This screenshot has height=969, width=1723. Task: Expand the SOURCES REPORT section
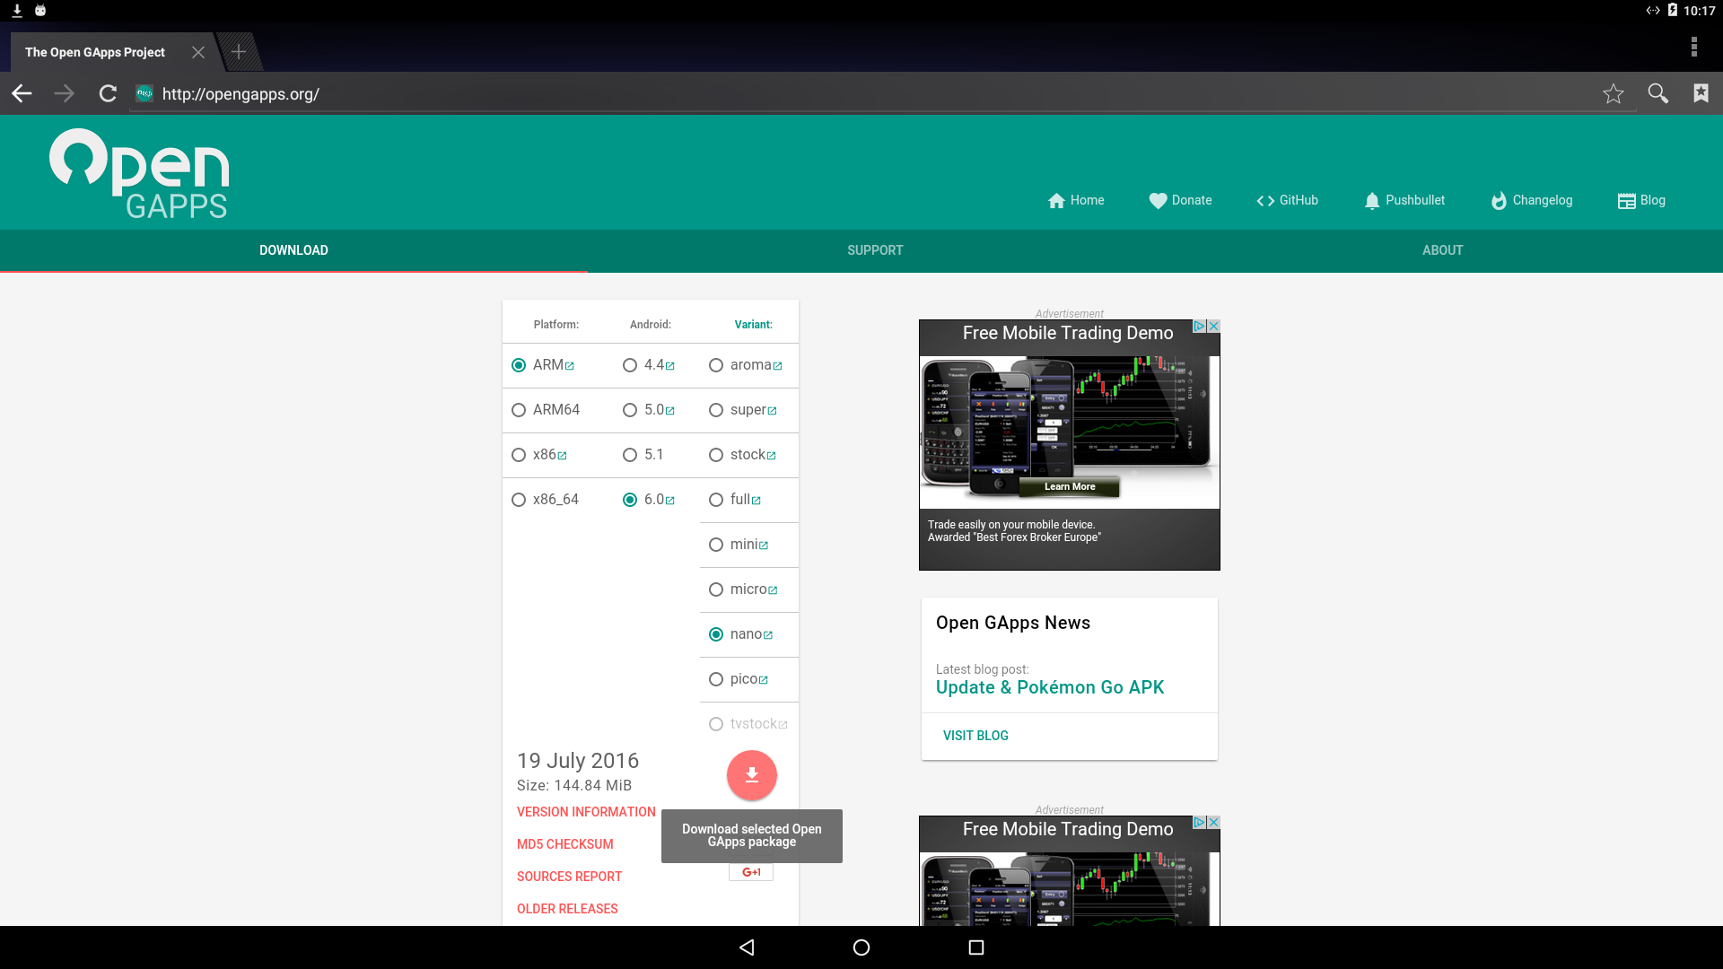point(569,876)
